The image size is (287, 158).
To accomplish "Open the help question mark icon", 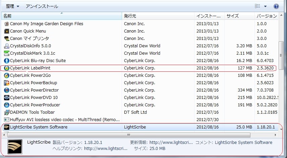I will click(x=276, y=6).
